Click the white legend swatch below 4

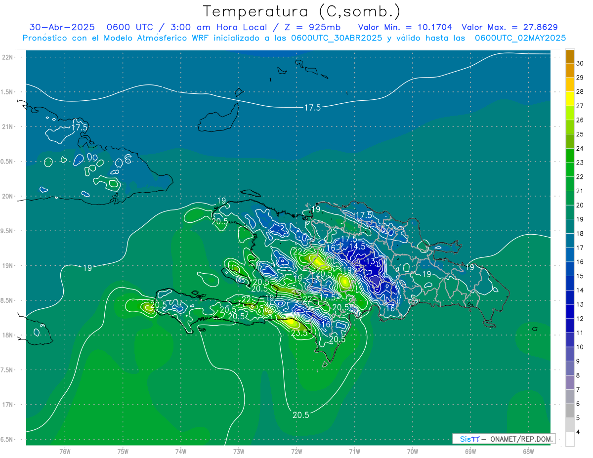click(x=570, y=439)
